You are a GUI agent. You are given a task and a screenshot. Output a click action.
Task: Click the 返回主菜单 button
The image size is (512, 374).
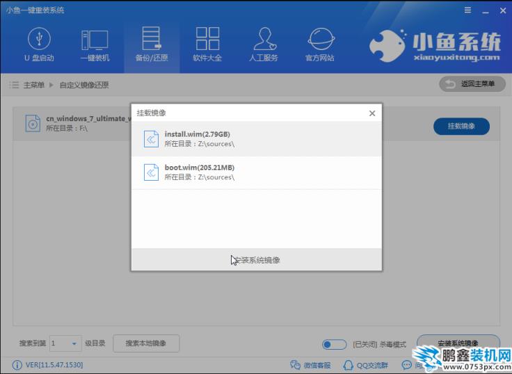click(x=472, y=84)
